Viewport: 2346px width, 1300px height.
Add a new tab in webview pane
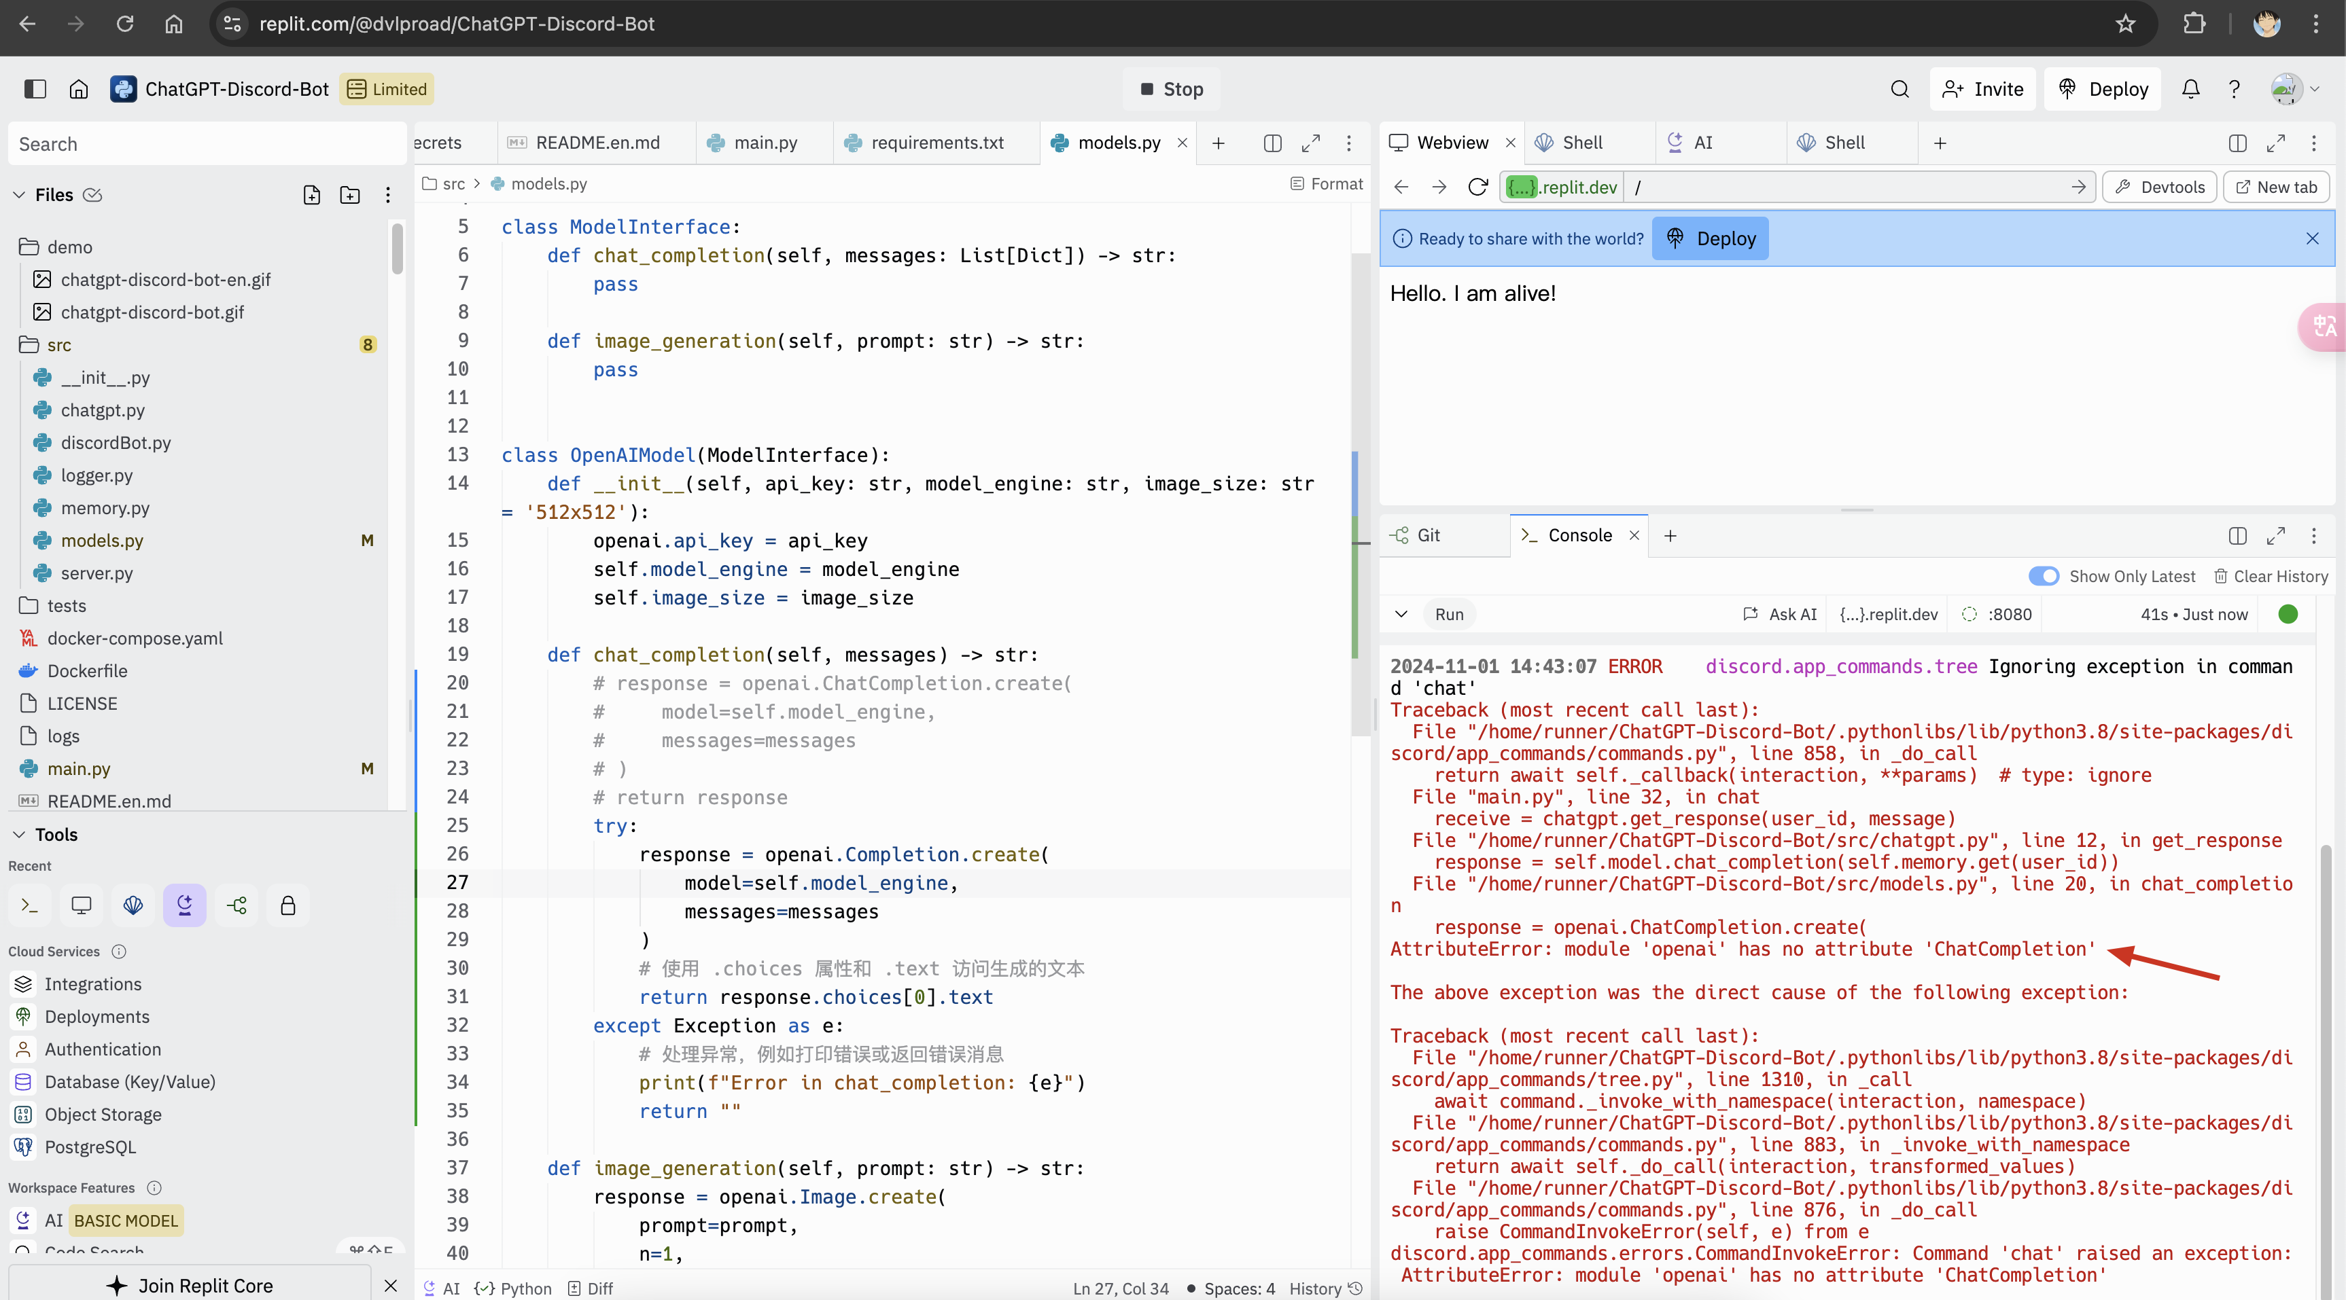1940,143
